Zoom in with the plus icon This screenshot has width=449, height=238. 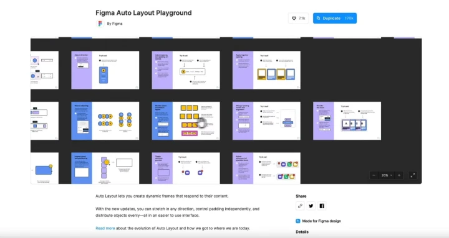(x=399, y=175)
